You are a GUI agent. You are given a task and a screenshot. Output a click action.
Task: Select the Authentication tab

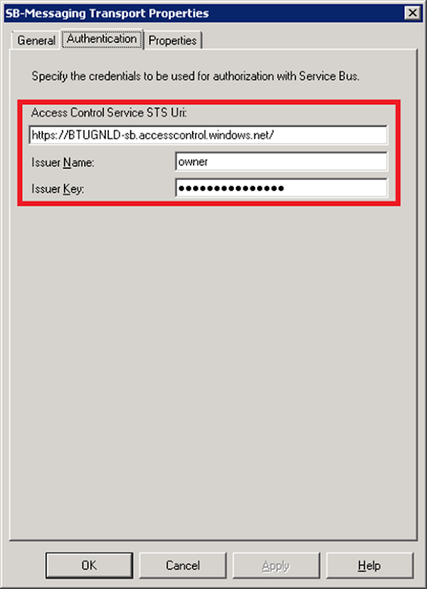click(x=102, y=39)
